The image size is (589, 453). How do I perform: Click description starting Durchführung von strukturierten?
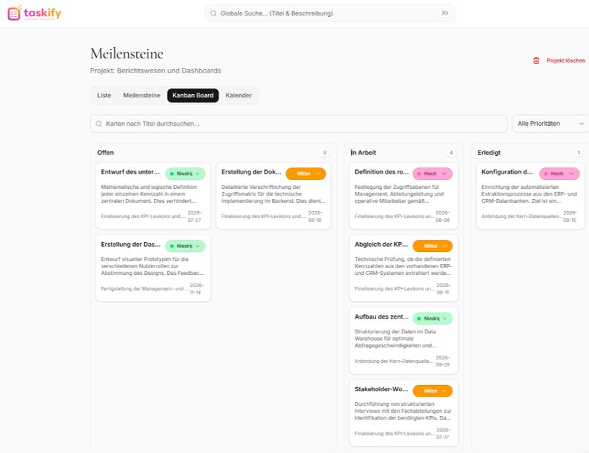pyautogui.click(x=403, y=411)
